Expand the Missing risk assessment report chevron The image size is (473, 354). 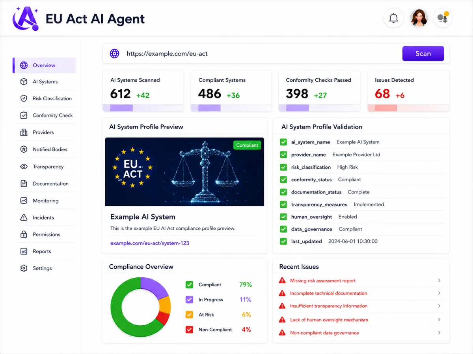click(x=439, y=280)
